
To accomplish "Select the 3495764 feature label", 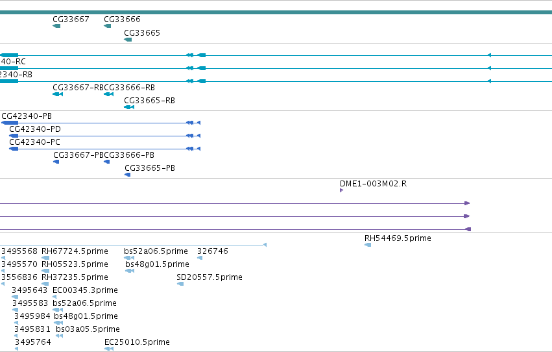I will click(x=32, y=342).
